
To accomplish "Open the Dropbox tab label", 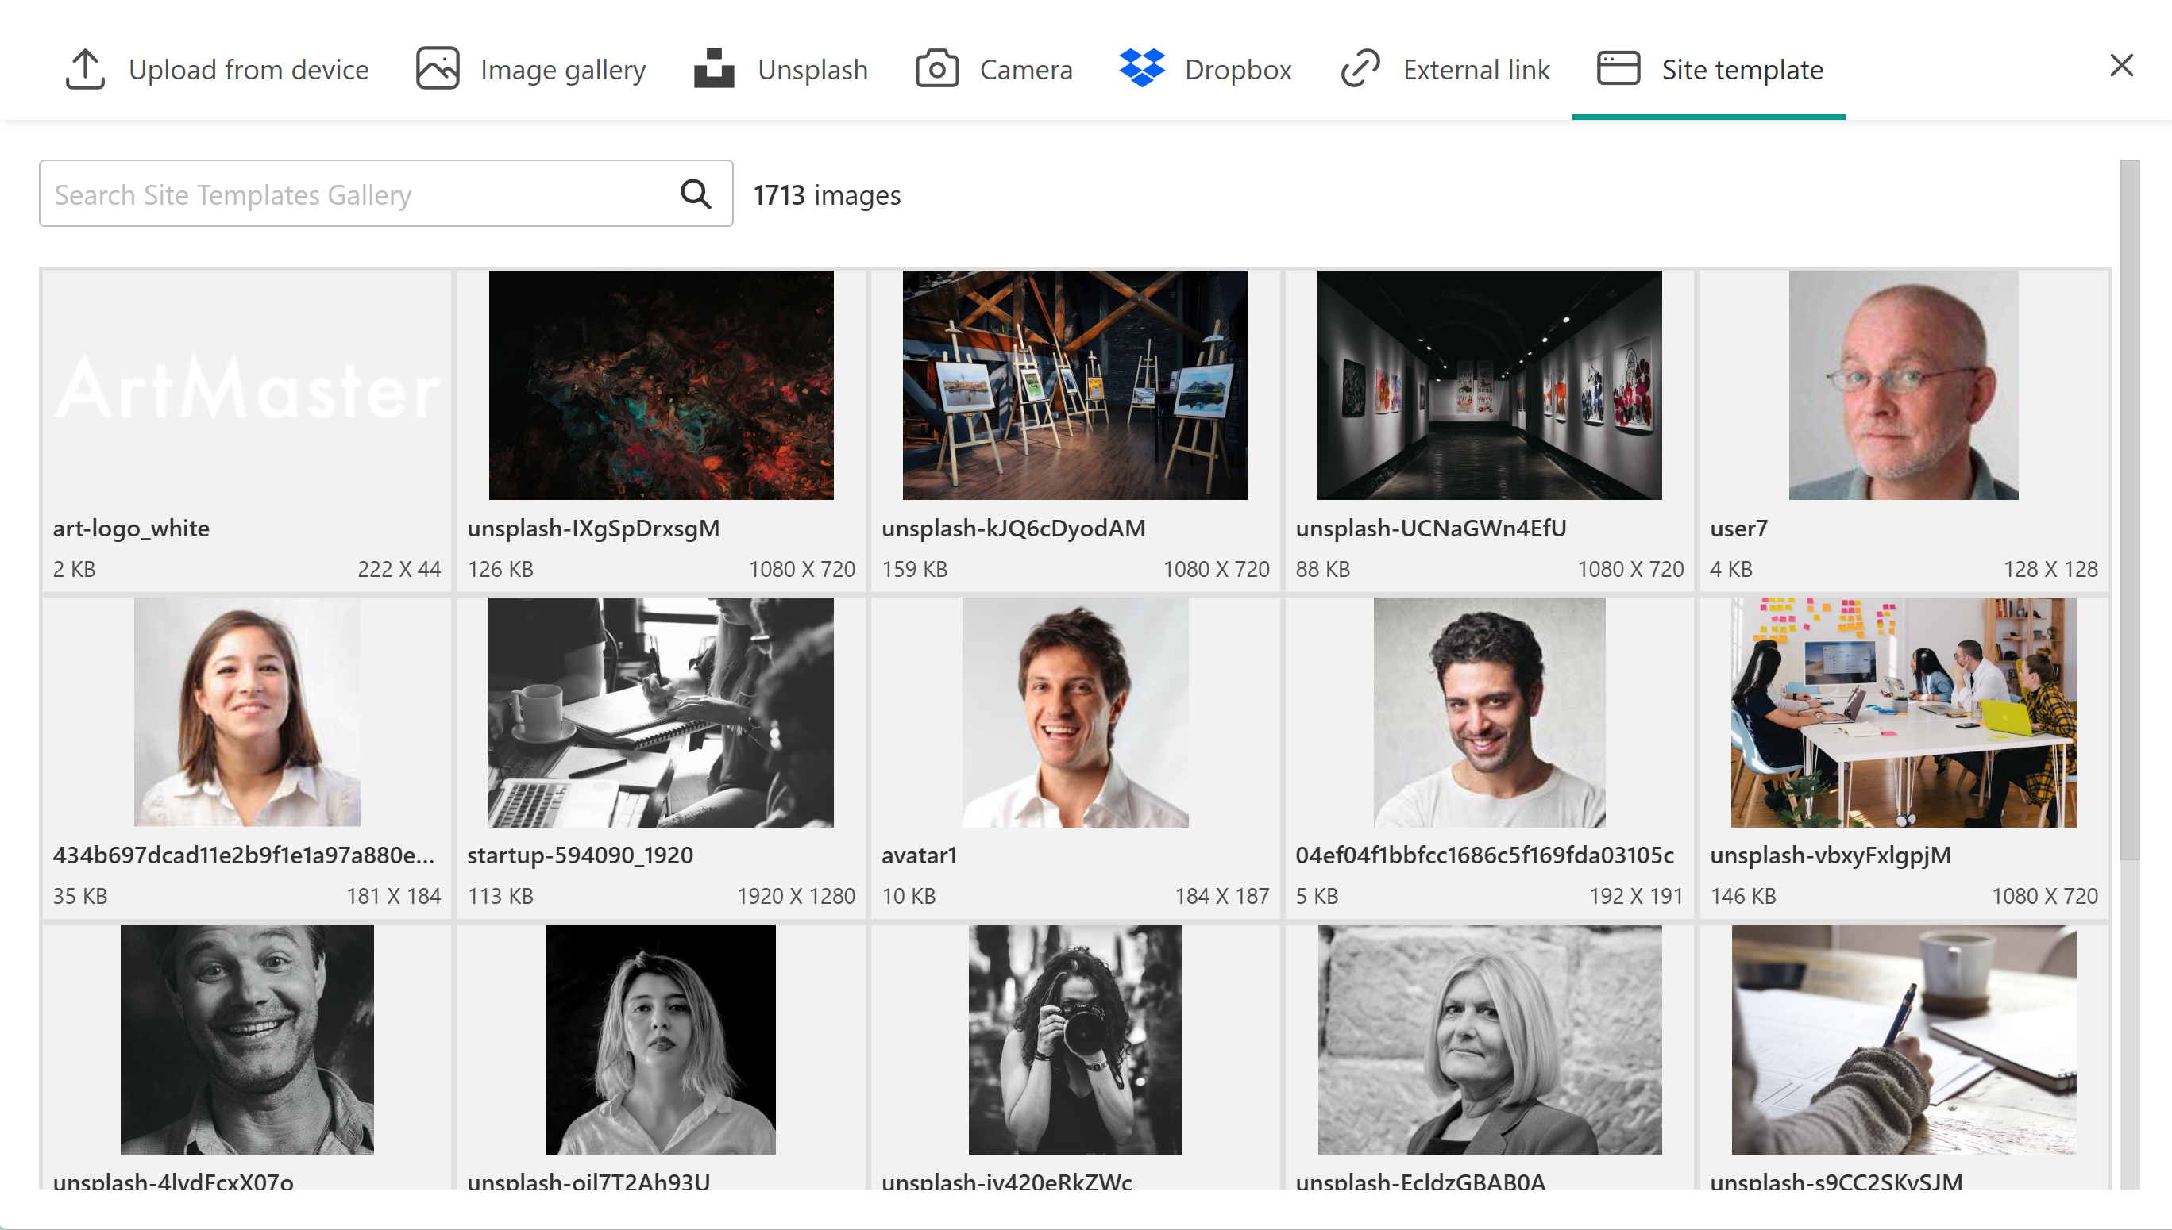I will click(x=1237, y=69).
